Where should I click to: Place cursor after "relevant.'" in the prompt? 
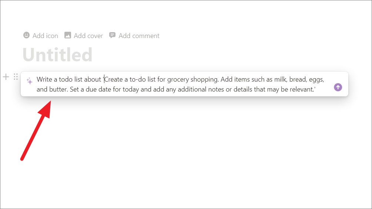316,89
